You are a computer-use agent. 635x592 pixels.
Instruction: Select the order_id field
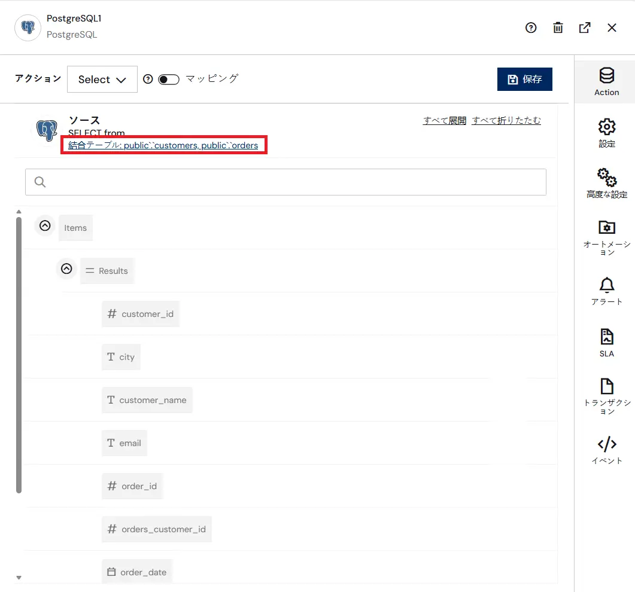pos(132,486)
